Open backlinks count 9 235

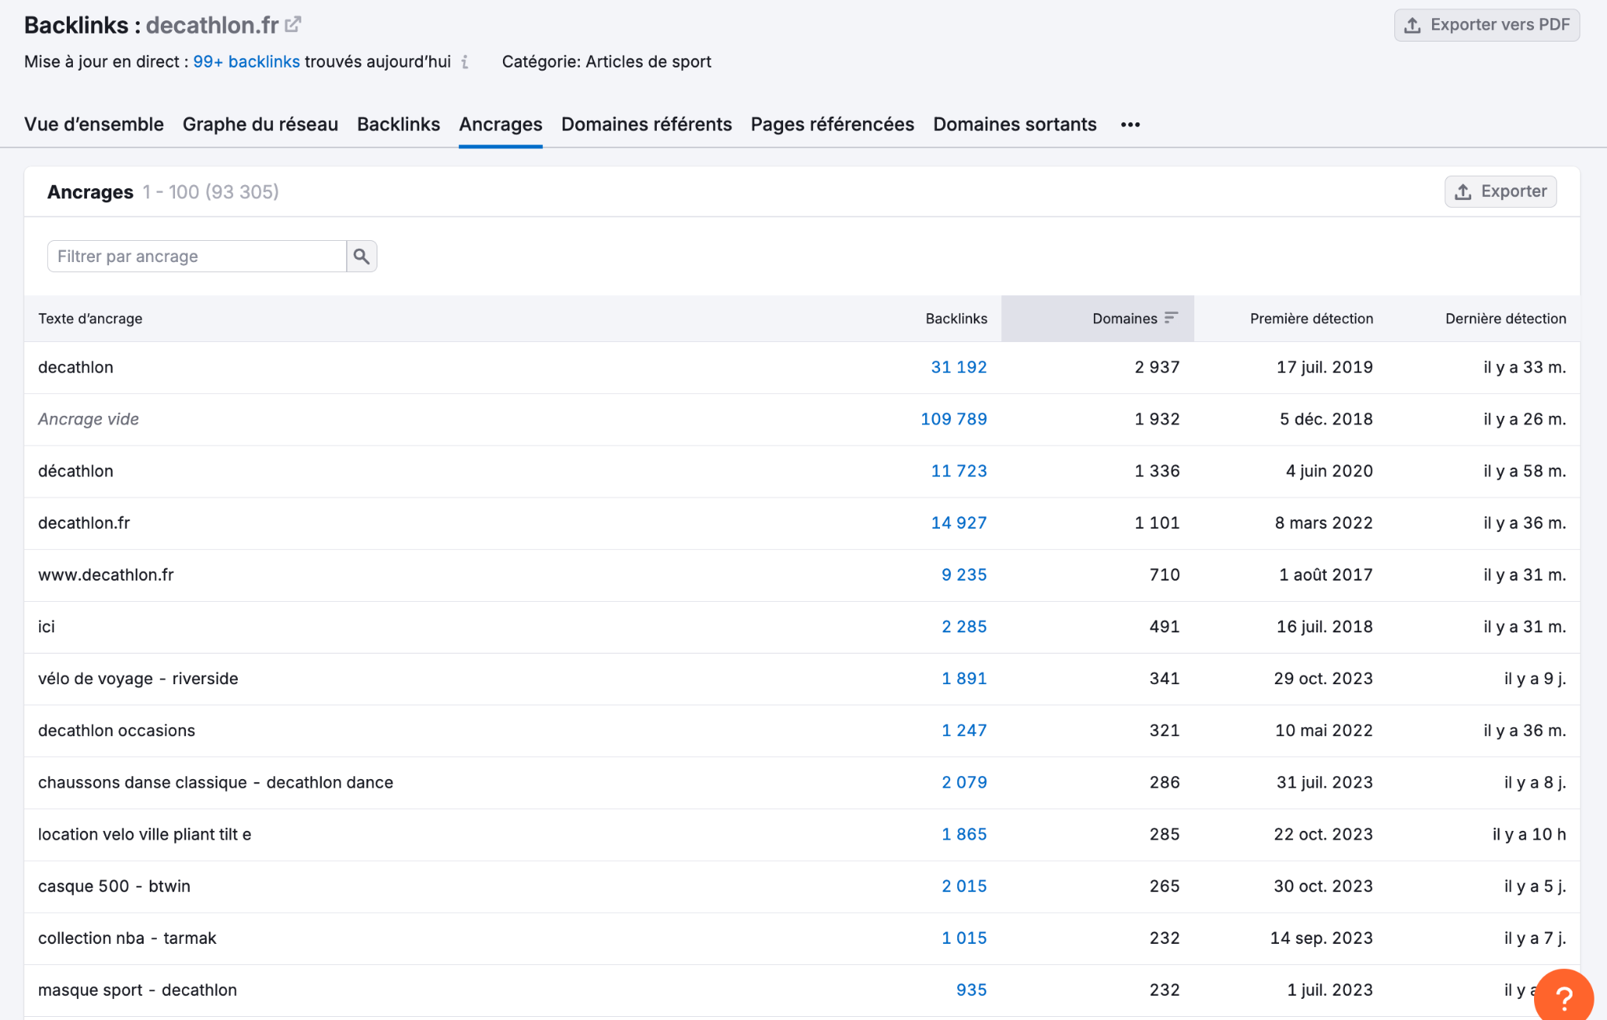(x=964, y=574)
